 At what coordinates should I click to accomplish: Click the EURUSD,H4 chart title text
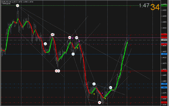tap(6, 2)
